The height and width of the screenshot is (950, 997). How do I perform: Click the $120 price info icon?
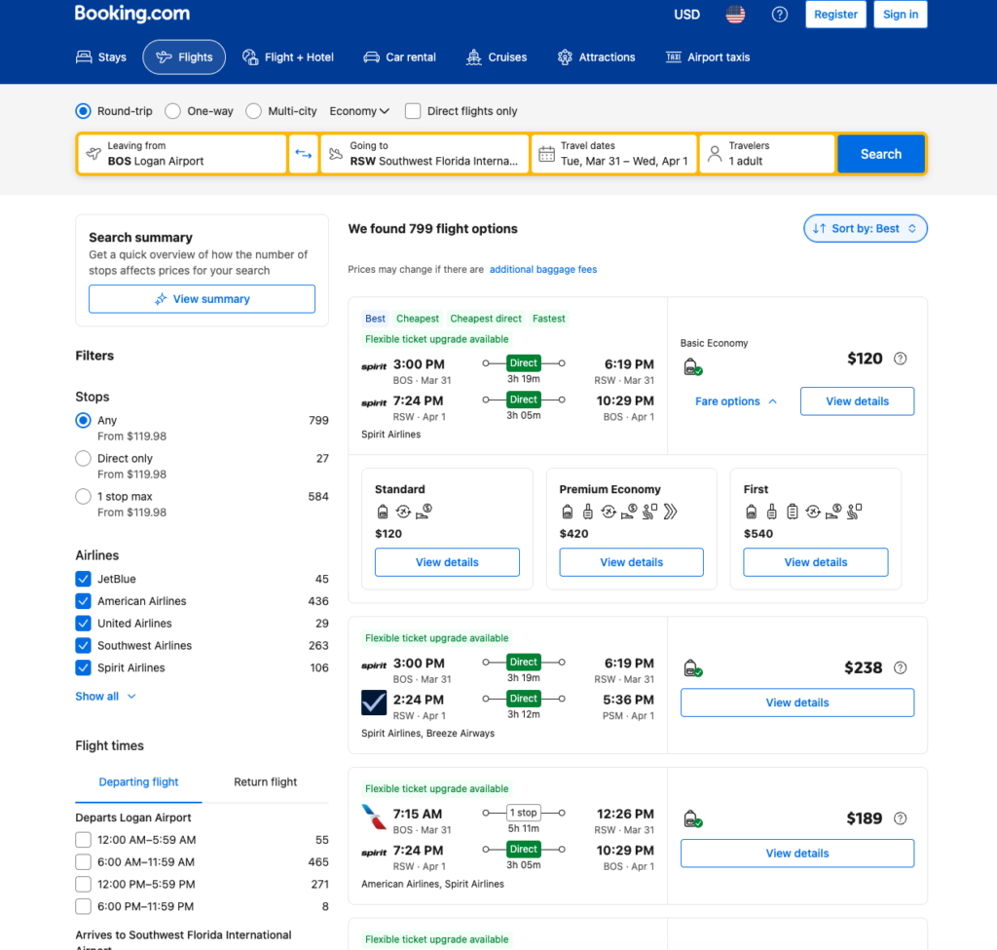(x=901, y=359)
